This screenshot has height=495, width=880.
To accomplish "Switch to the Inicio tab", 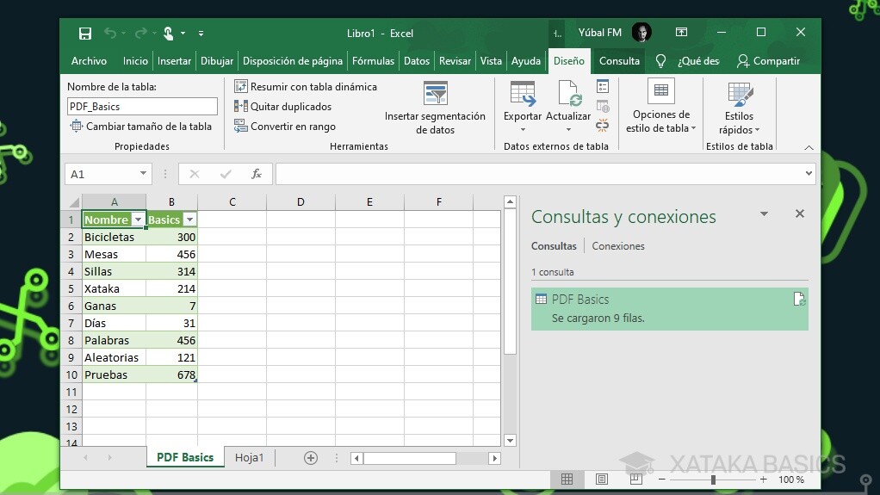I will pos(135,60).
